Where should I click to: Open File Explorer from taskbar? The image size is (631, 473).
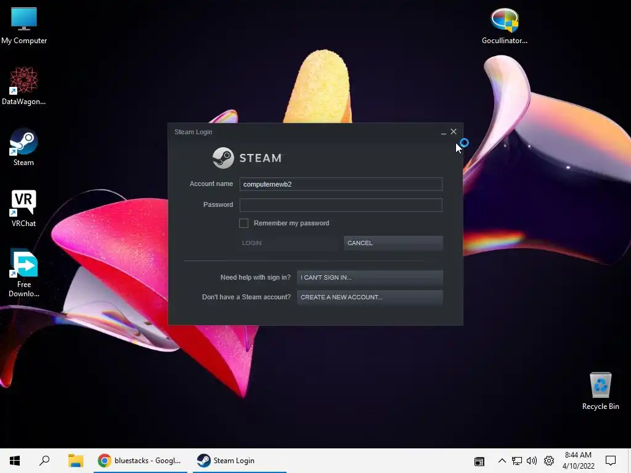(75, 461)
